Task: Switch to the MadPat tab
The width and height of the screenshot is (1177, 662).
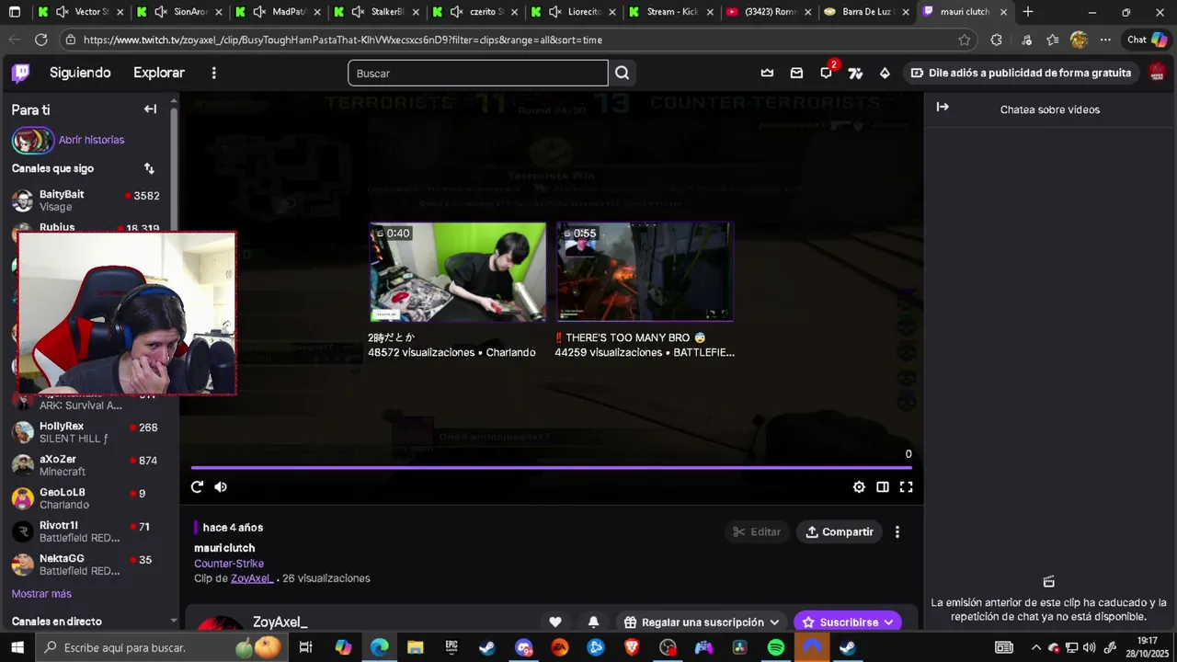Action: click(x=277, y=12)
